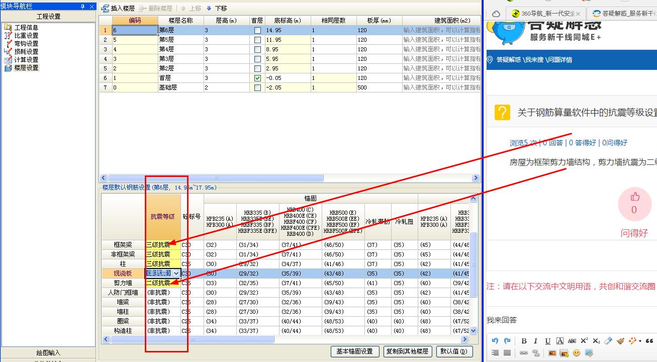
Task: Open 工程信息 in the navigation panel
Action: click(21, 27)
